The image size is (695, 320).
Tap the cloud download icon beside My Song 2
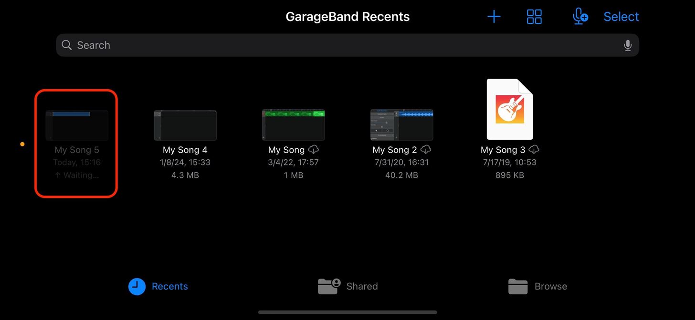[426, 149]
